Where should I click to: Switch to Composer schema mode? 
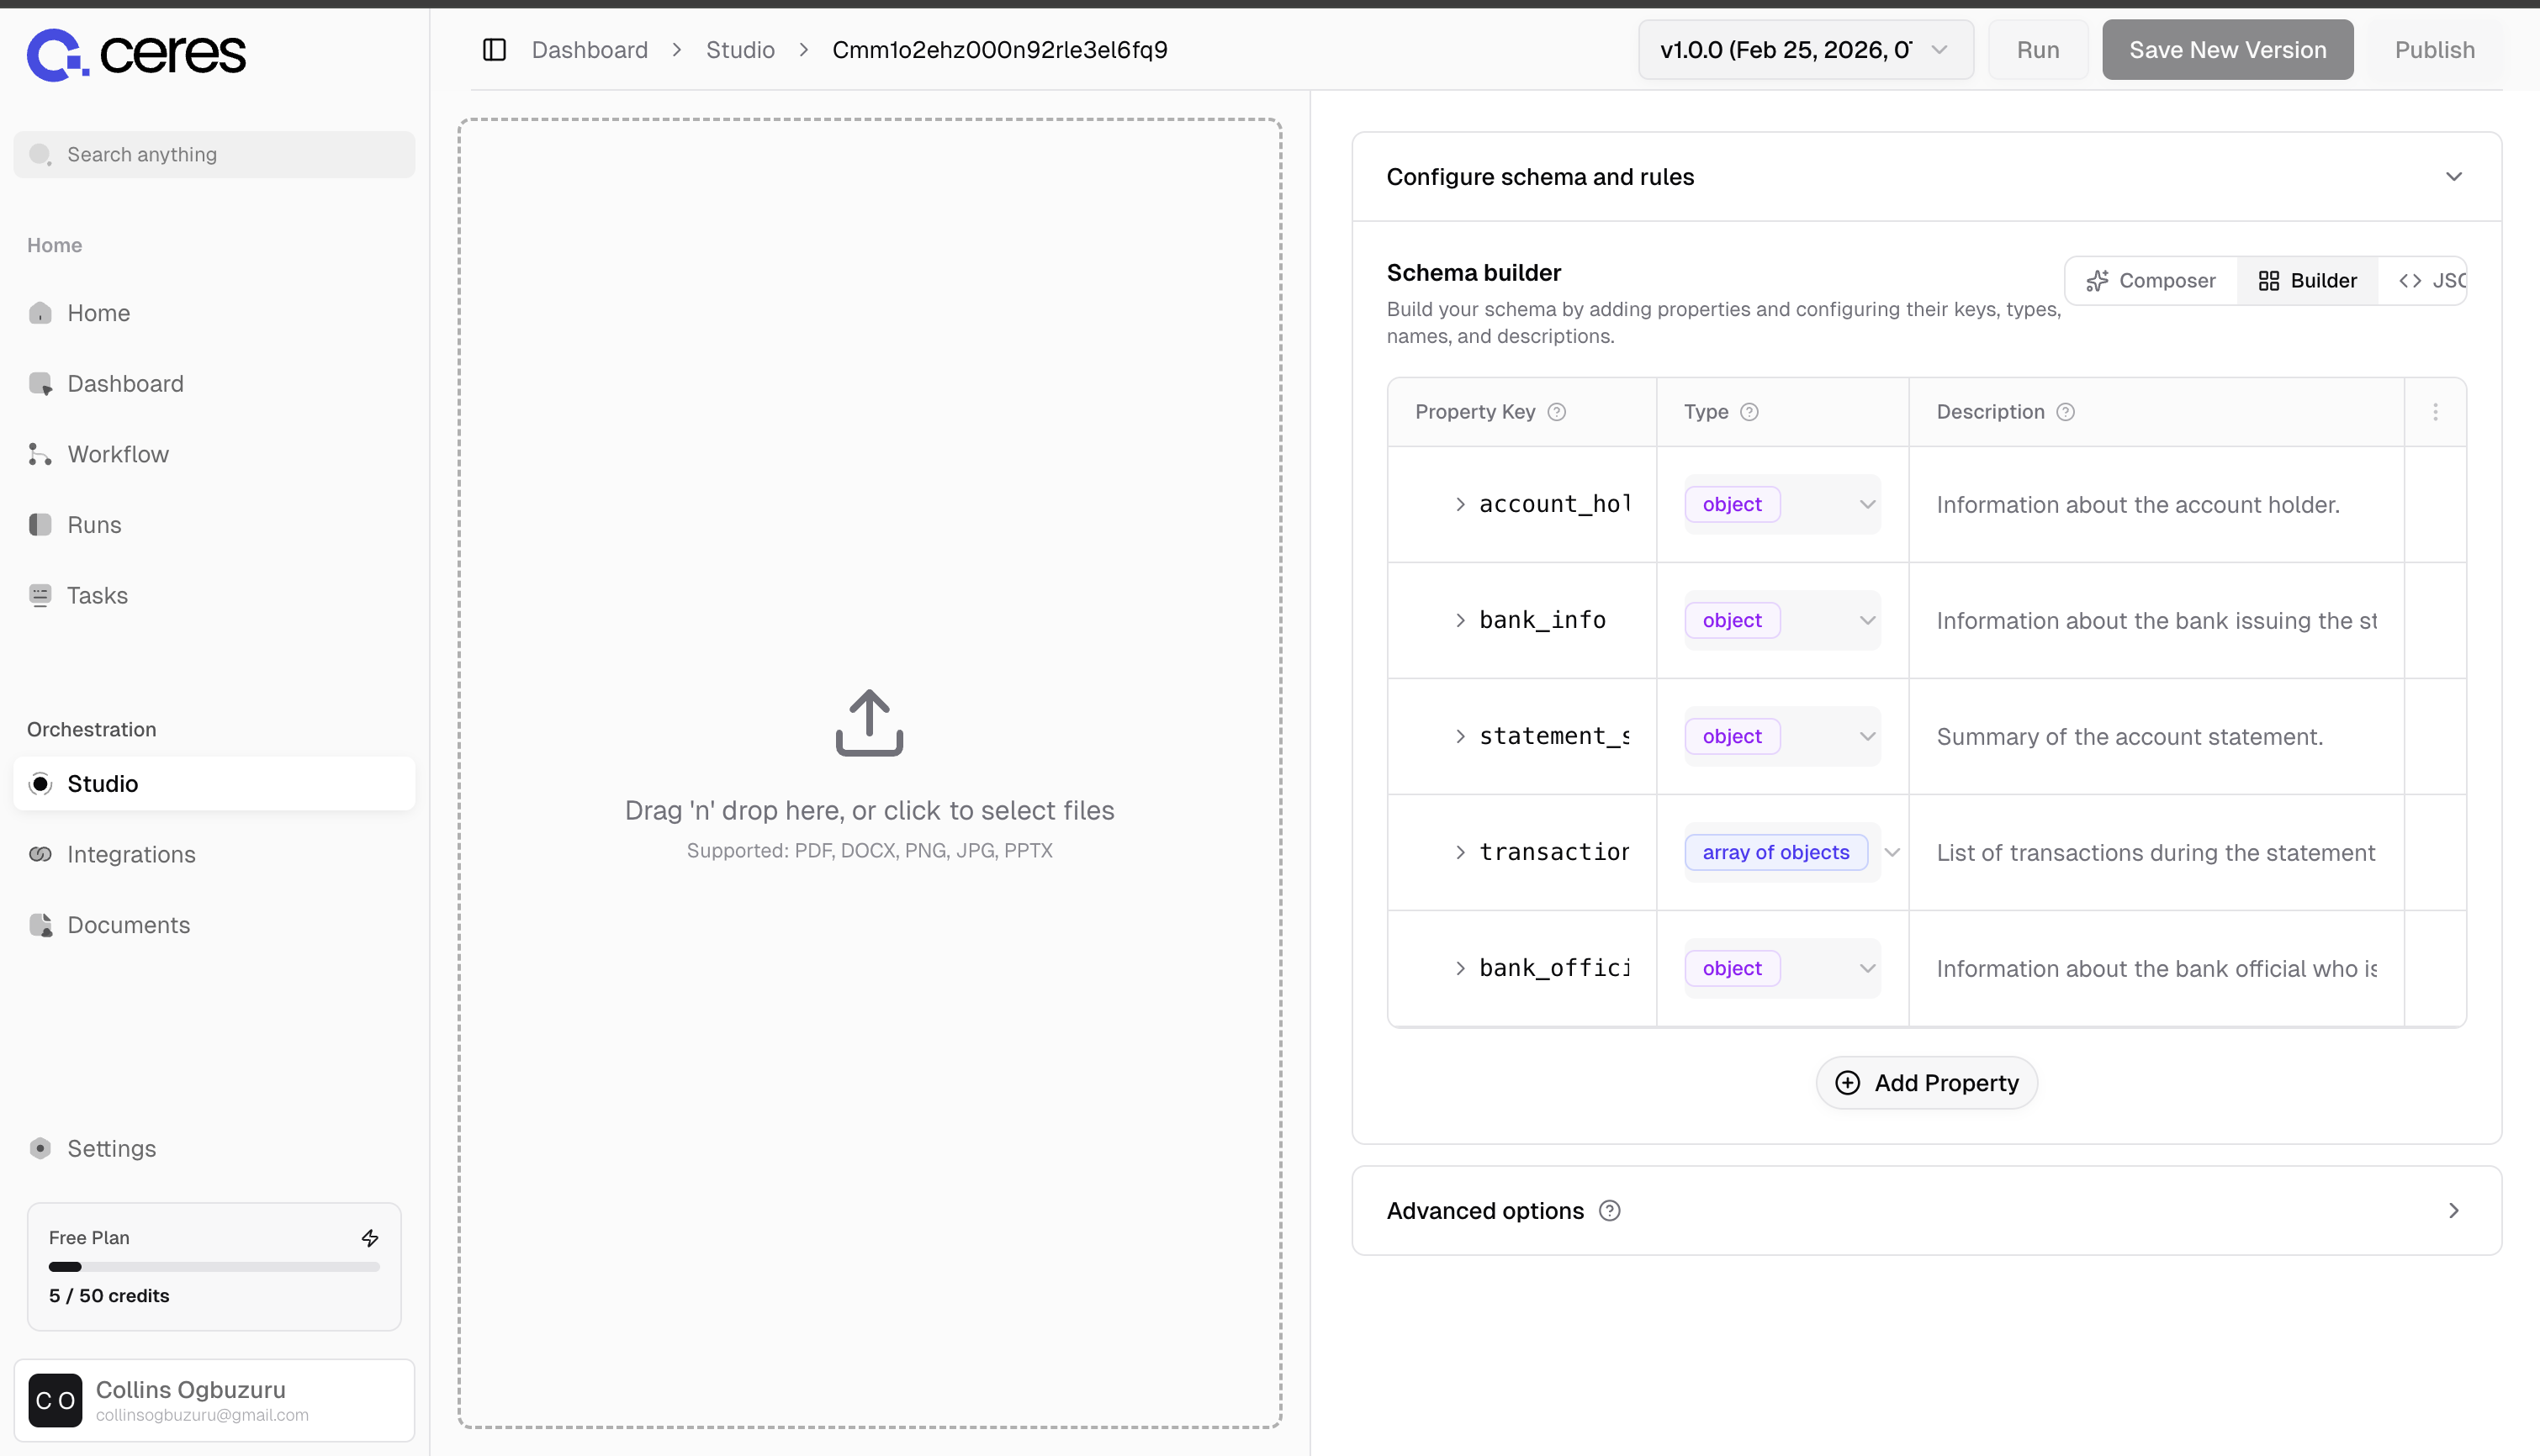point(2151,281)
